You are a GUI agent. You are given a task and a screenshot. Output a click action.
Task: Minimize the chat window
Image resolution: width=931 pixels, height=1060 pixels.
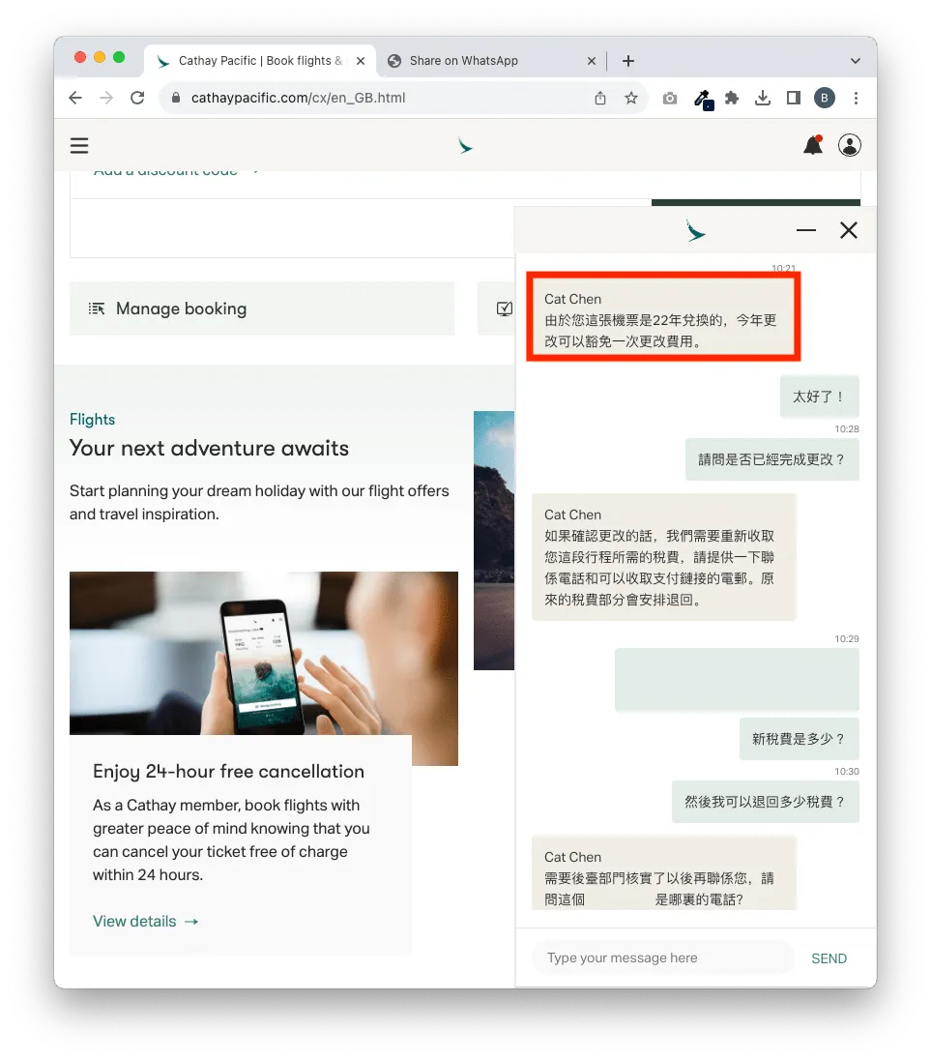pyautogui.click(x=806, y=230)
